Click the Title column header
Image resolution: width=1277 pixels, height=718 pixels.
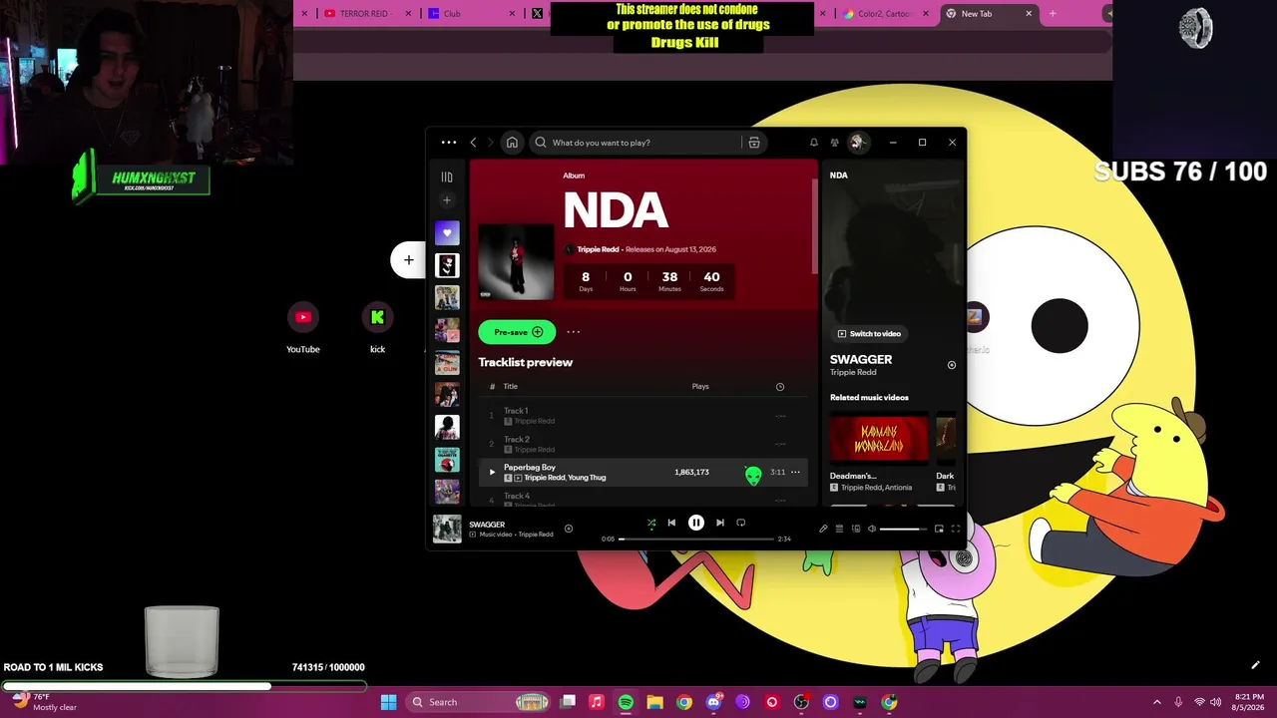[x=510, y=387]
